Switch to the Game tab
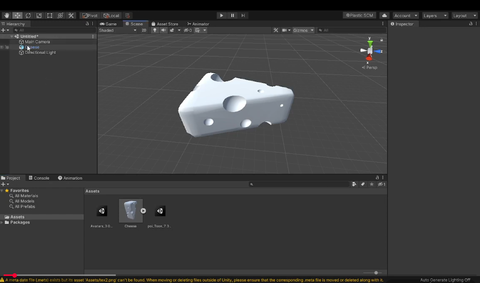Image resolution: width=480 pixels, height=283 pixels. coord(109,24)
